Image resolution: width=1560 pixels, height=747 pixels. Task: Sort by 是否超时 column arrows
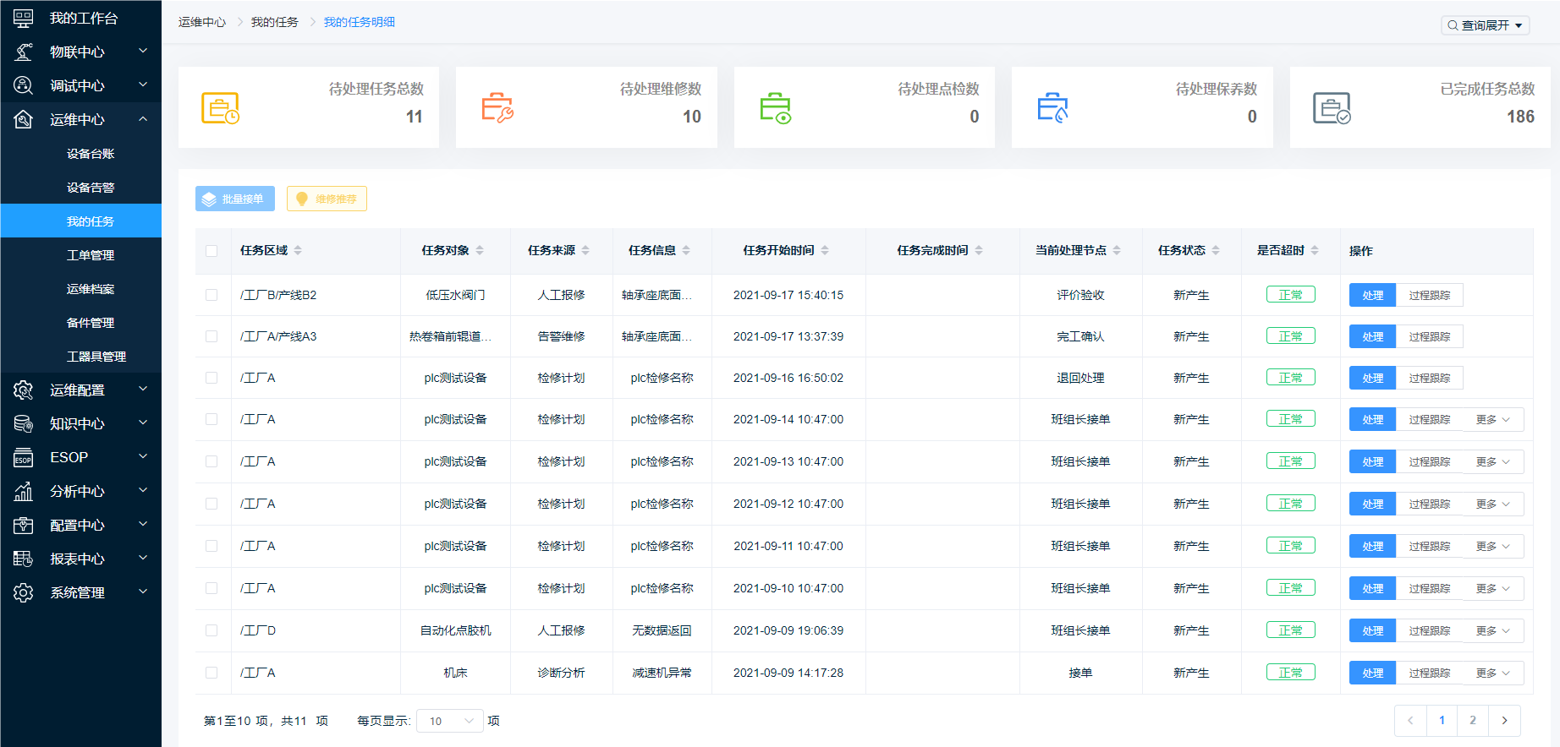pos(1315,250)
